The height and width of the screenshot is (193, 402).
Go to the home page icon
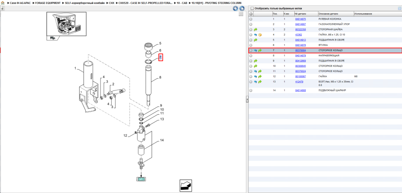(x=2, y=3)
